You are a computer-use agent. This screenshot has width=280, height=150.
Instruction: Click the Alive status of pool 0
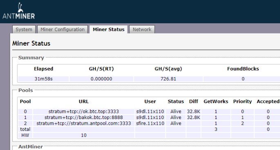point(176,111)
